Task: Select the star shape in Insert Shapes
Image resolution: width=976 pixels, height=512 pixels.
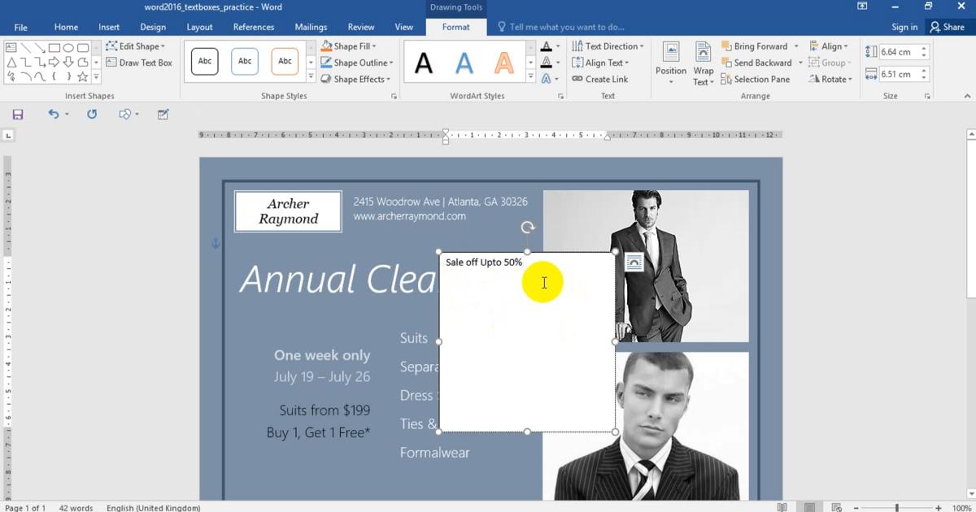Action: tap(83, 76)
